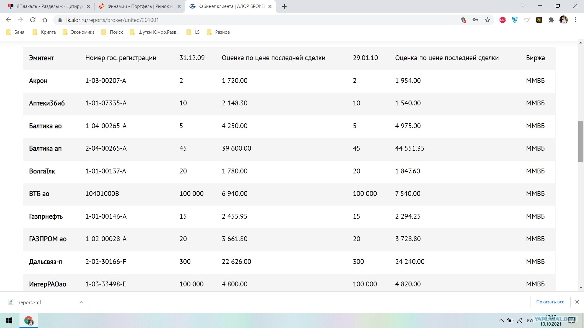Click the scrollbar down arrow
Screen dimensions: 584x328
pyautogui.click(x=581, y=288)
